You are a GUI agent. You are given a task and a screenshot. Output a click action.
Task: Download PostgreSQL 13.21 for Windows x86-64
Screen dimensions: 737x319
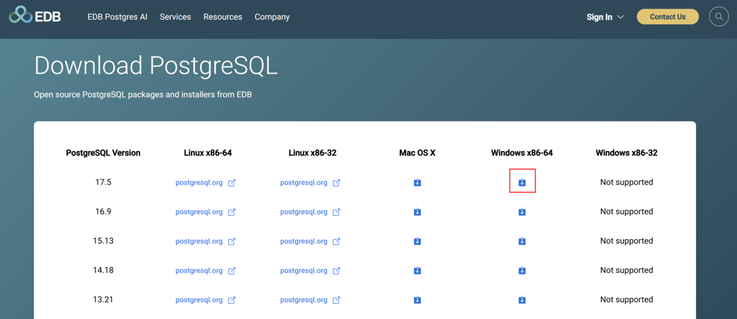(522, 300)
